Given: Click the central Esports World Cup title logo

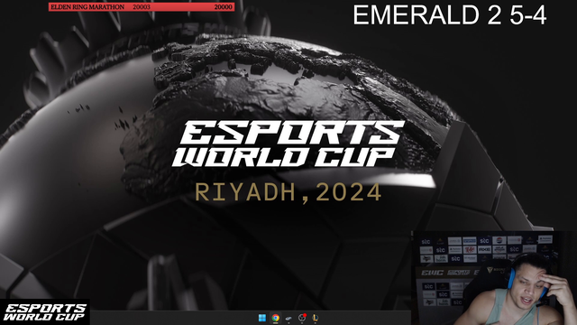Looking at the screenshot, I should [288, 144].
